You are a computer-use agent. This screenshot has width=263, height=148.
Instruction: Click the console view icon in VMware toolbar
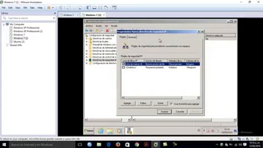(114, 8)
